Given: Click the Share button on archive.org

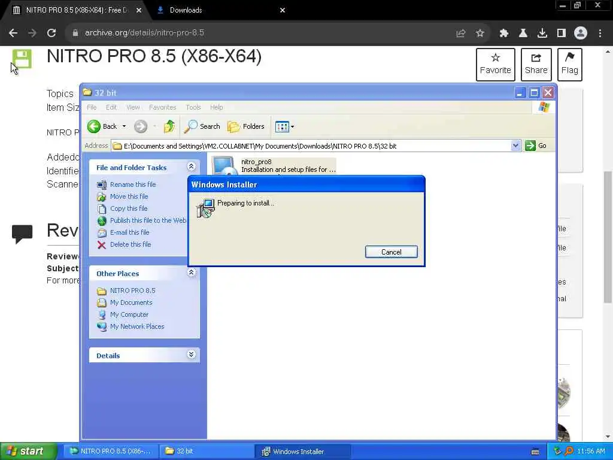Looking at the screenshot, I should click(536, 65).
